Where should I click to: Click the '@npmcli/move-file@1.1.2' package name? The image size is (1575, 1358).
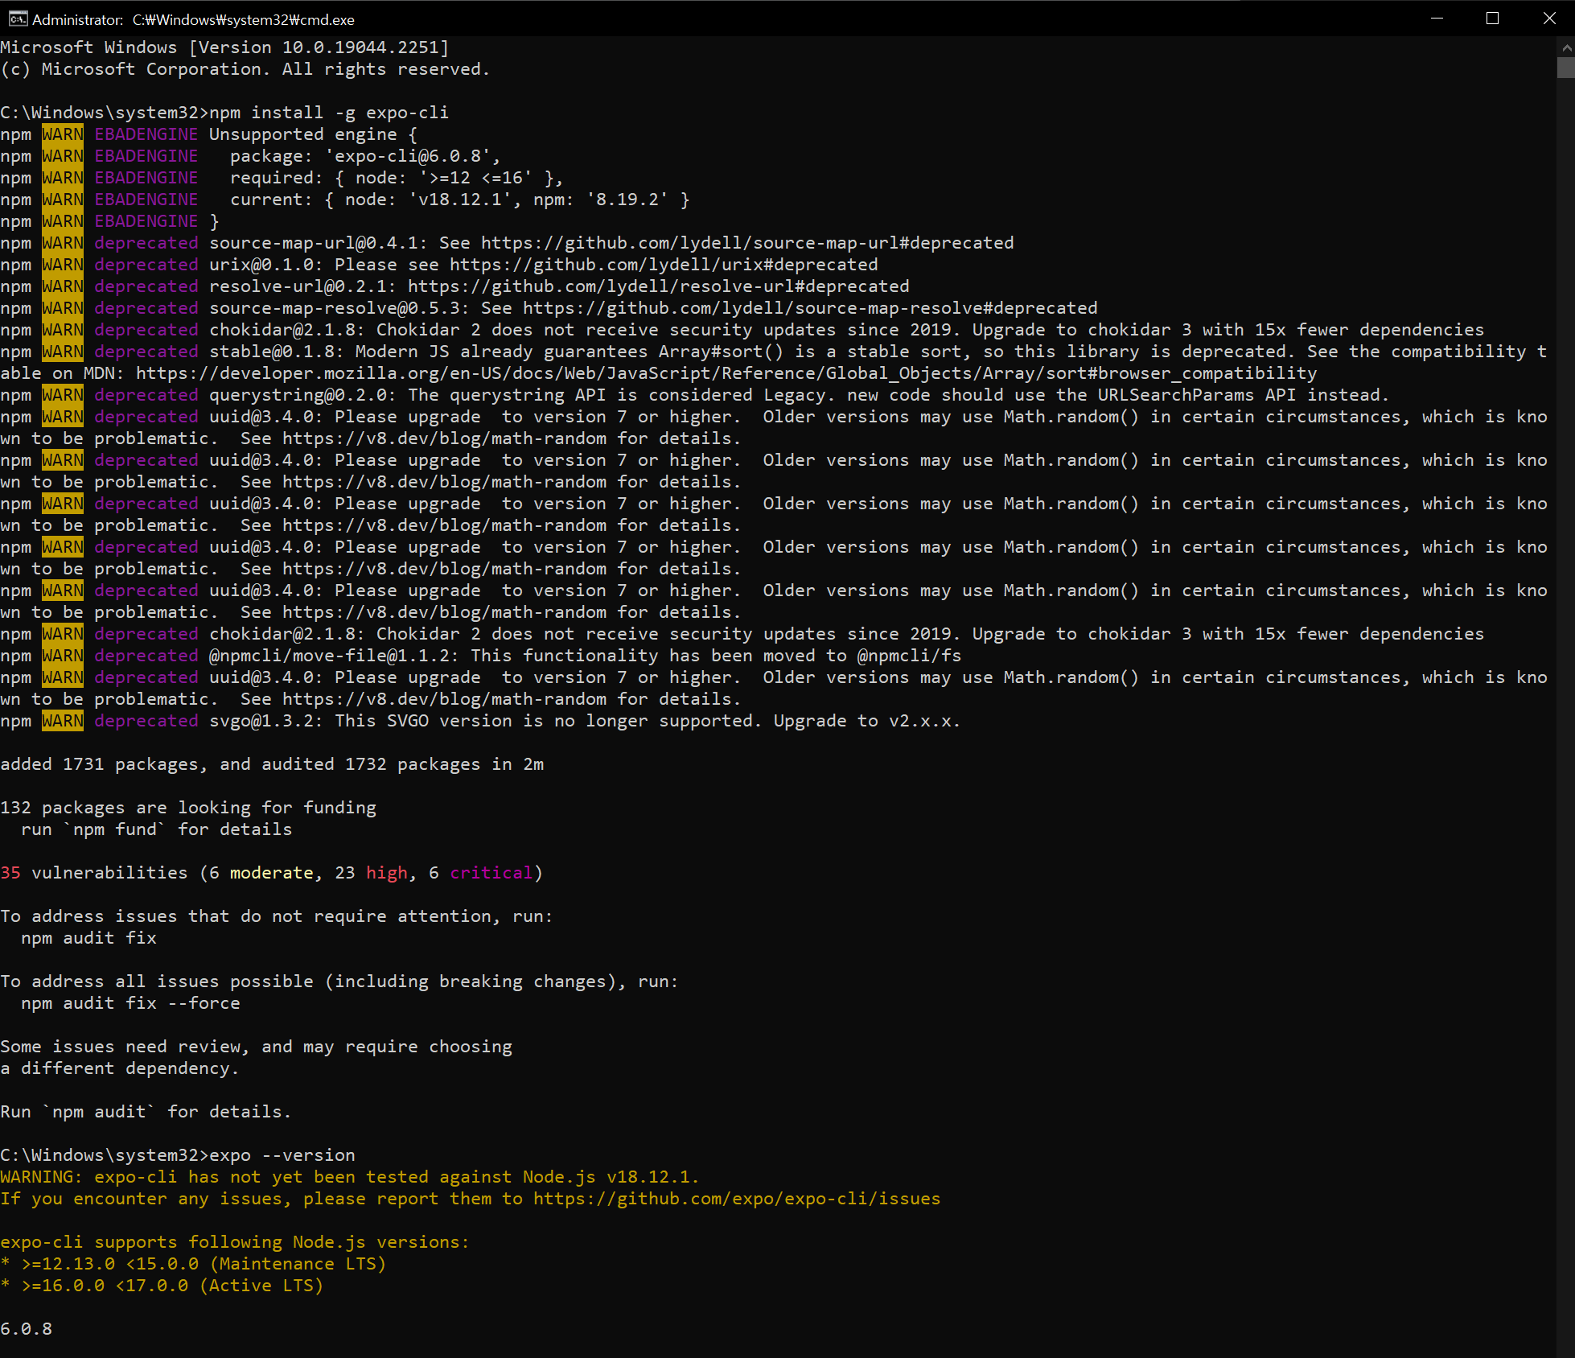334,656
